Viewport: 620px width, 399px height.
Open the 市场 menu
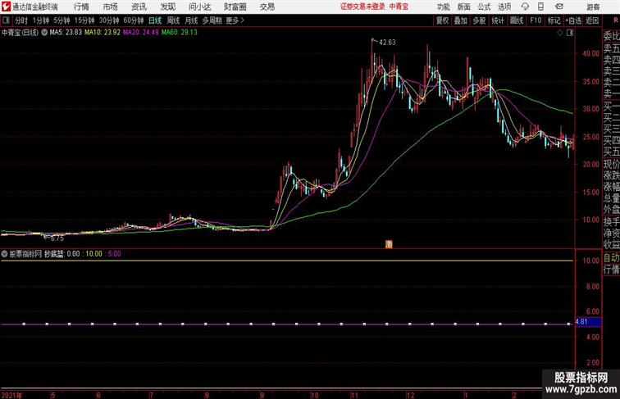click(111, 7)
